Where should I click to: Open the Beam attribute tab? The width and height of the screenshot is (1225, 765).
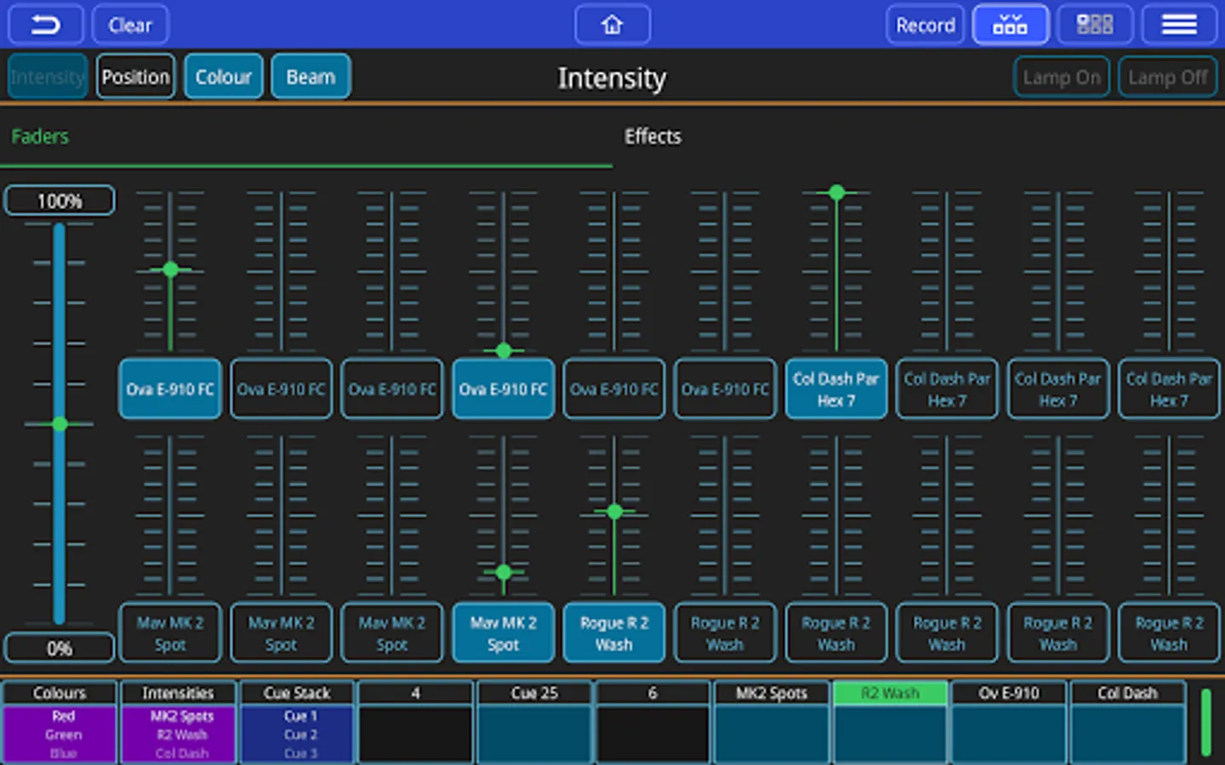coord(311,77)
